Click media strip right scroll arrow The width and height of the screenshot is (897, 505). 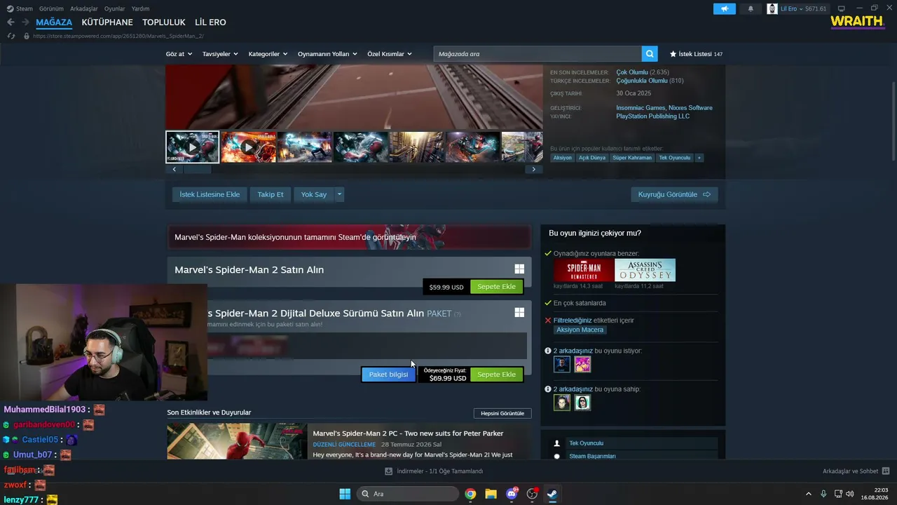534,169
